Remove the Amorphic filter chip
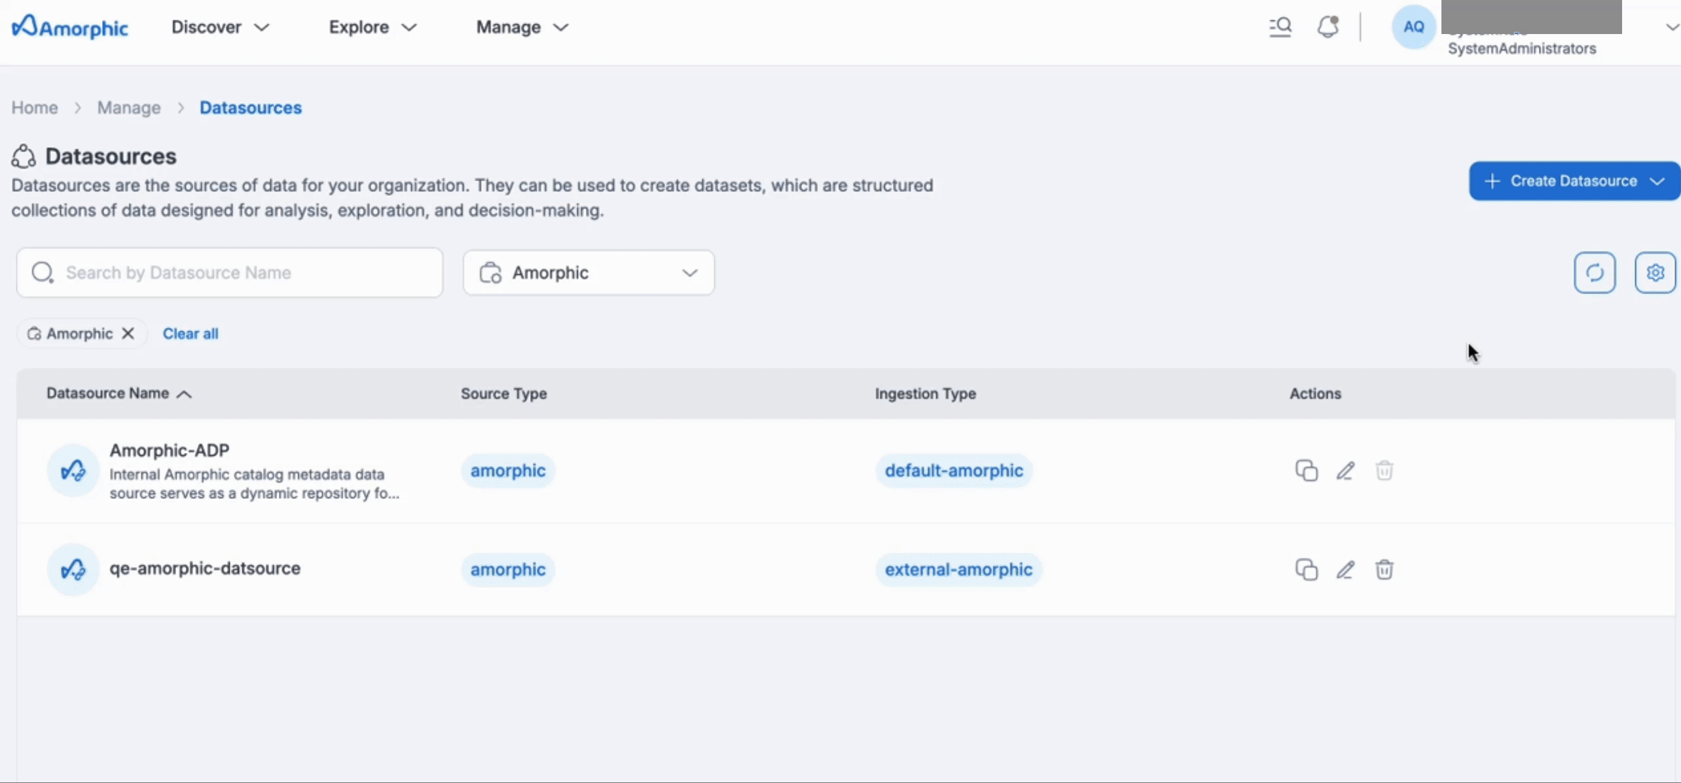The height and width of the screenshot is (783, 1681). click(x=128, y=334)
